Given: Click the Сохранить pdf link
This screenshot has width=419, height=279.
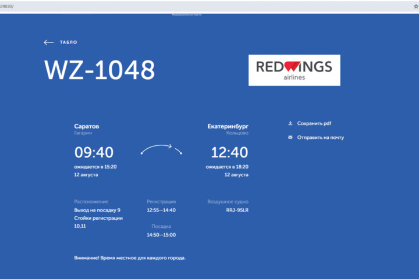Looking at the screenshot, I should click(x=314, y=123).
